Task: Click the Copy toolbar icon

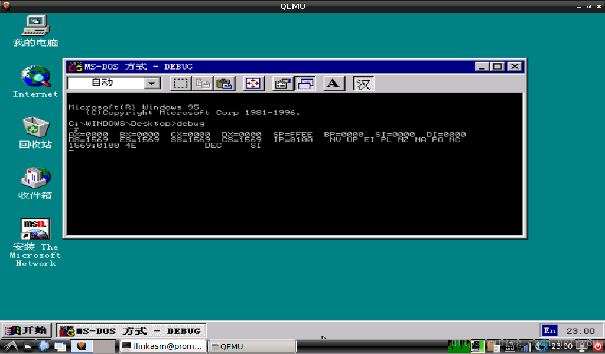Action: (203, 84)
